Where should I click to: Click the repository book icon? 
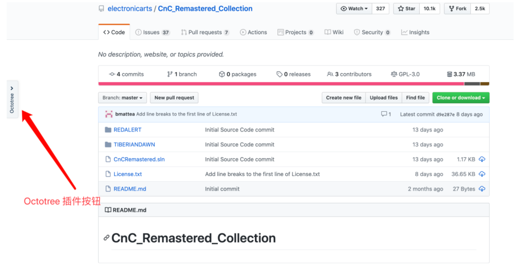pyautogui.click(x=101, y=9)
